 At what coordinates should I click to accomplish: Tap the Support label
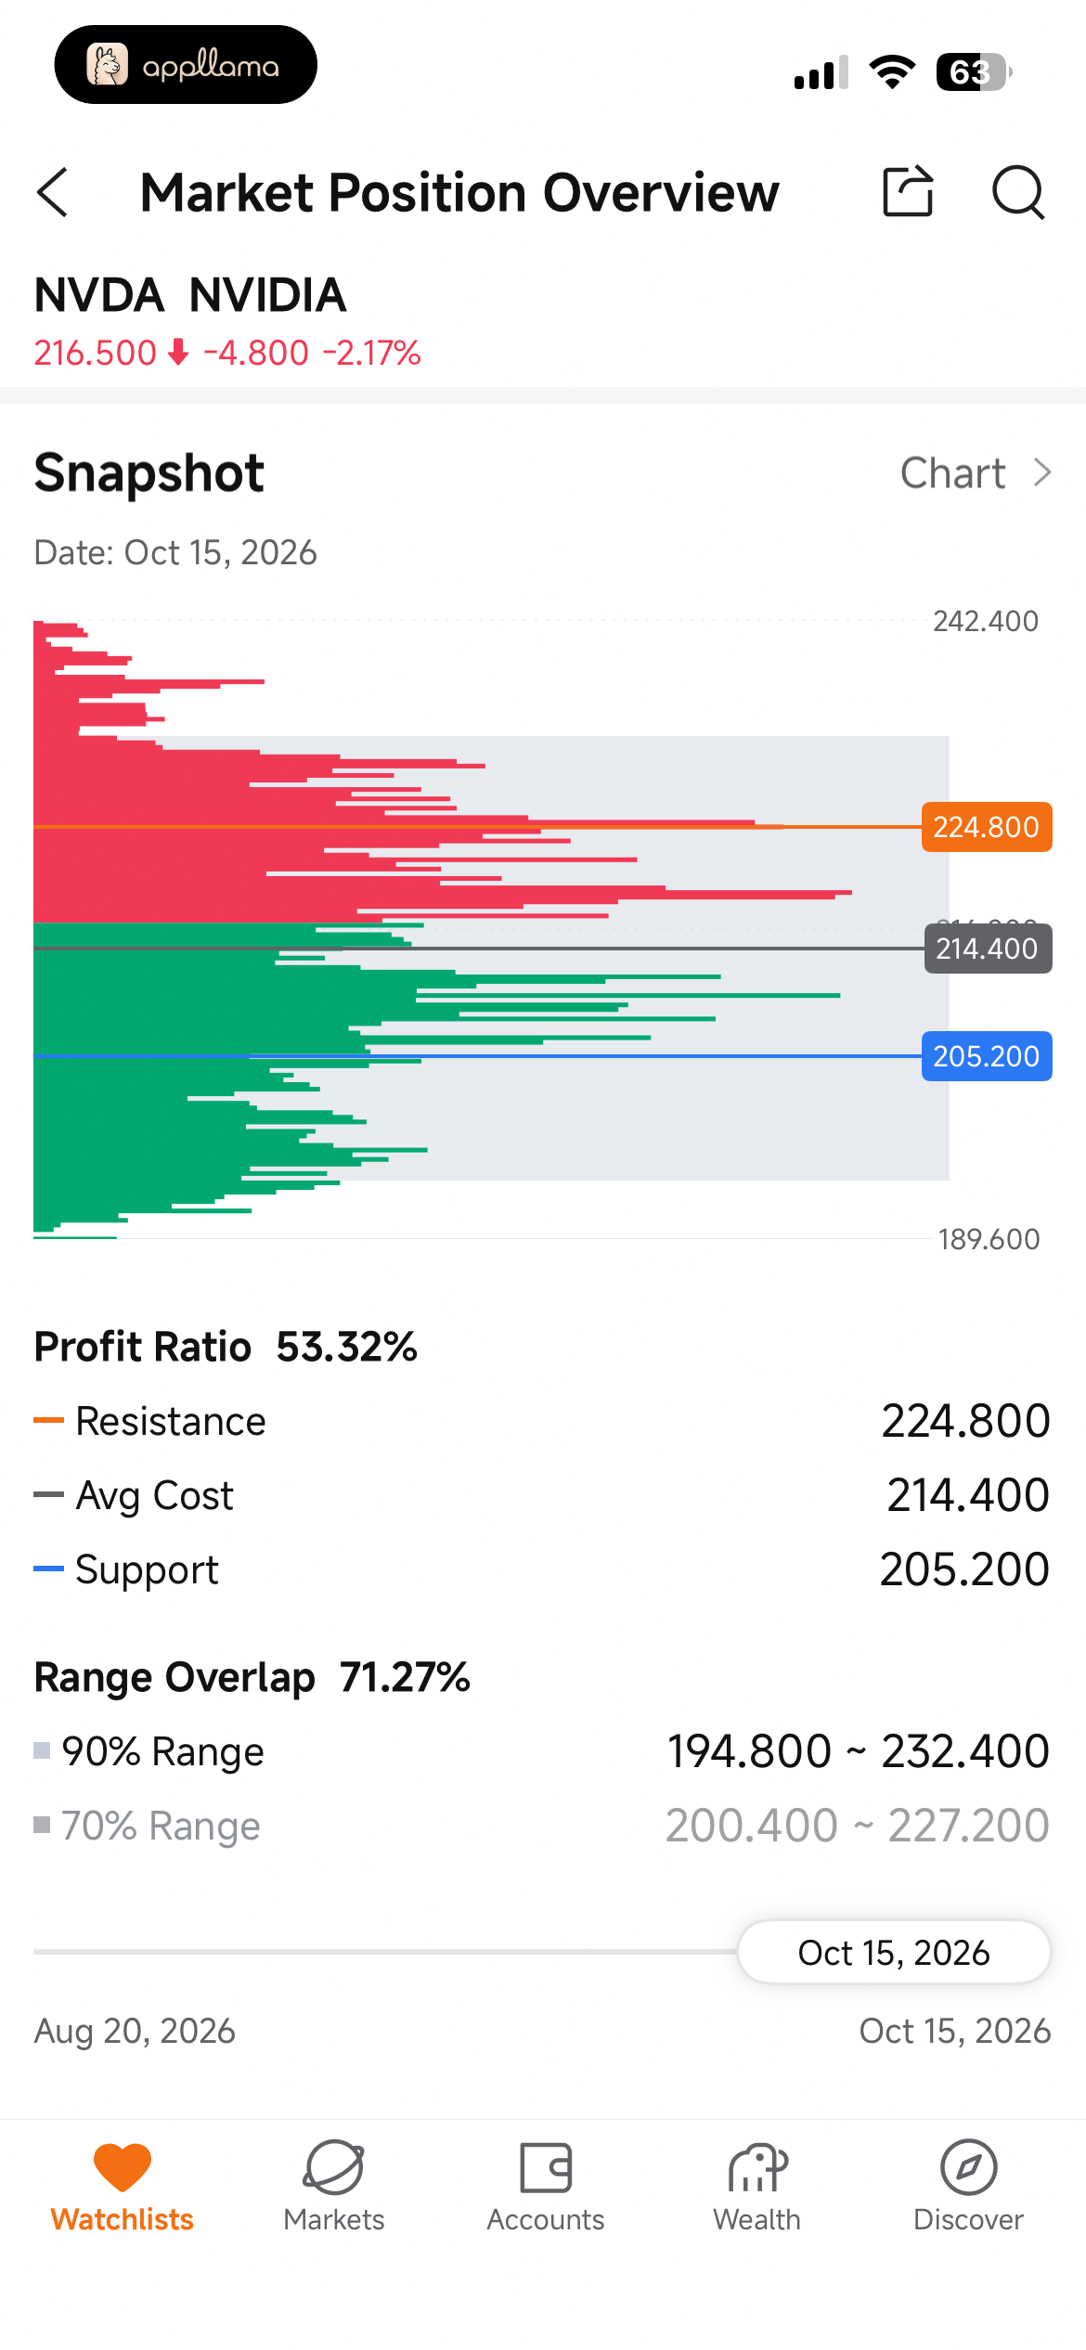tap(147, 1569)
